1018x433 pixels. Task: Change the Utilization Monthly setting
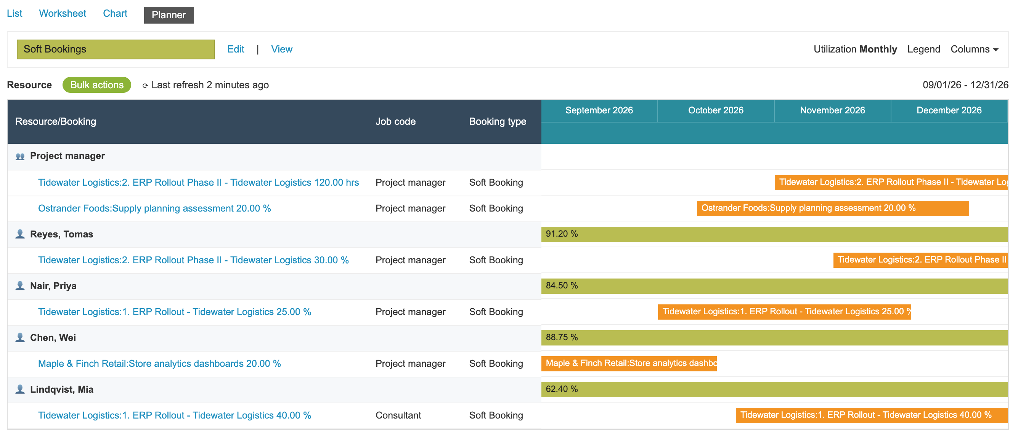[x=855, y=49]
